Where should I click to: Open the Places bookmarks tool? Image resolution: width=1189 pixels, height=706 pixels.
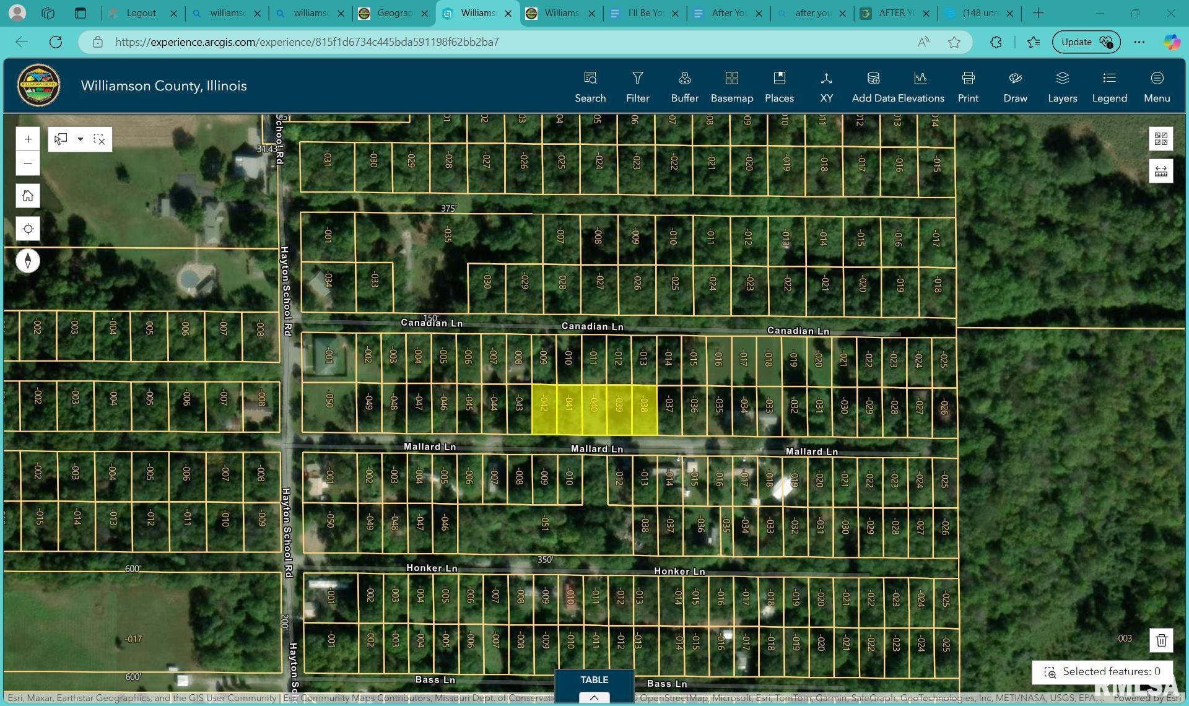click(x=779, y=87)
